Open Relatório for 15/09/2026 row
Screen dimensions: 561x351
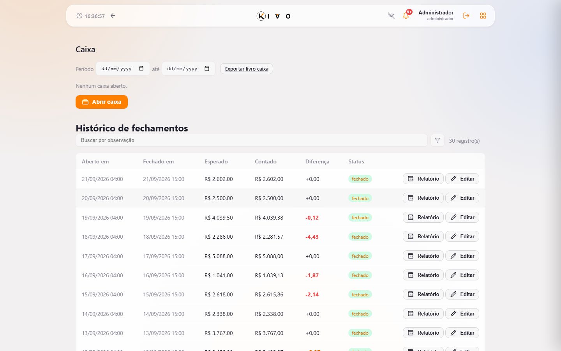pyautogui.click(x=423, y=294)
